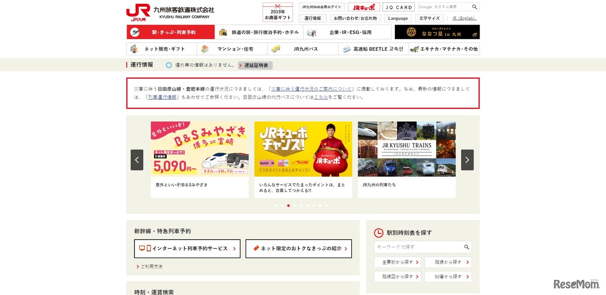Click the clock icon beside 駅別時刻表を探す
606x295 pixels.
click(379, 233)
